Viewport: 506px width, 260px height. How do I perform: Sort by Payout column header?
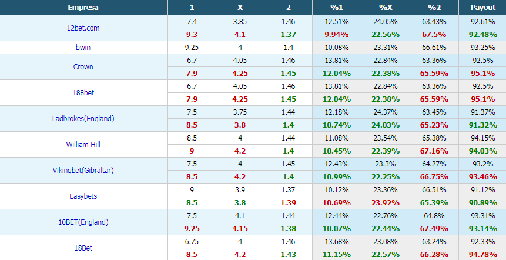pos(482,8)
